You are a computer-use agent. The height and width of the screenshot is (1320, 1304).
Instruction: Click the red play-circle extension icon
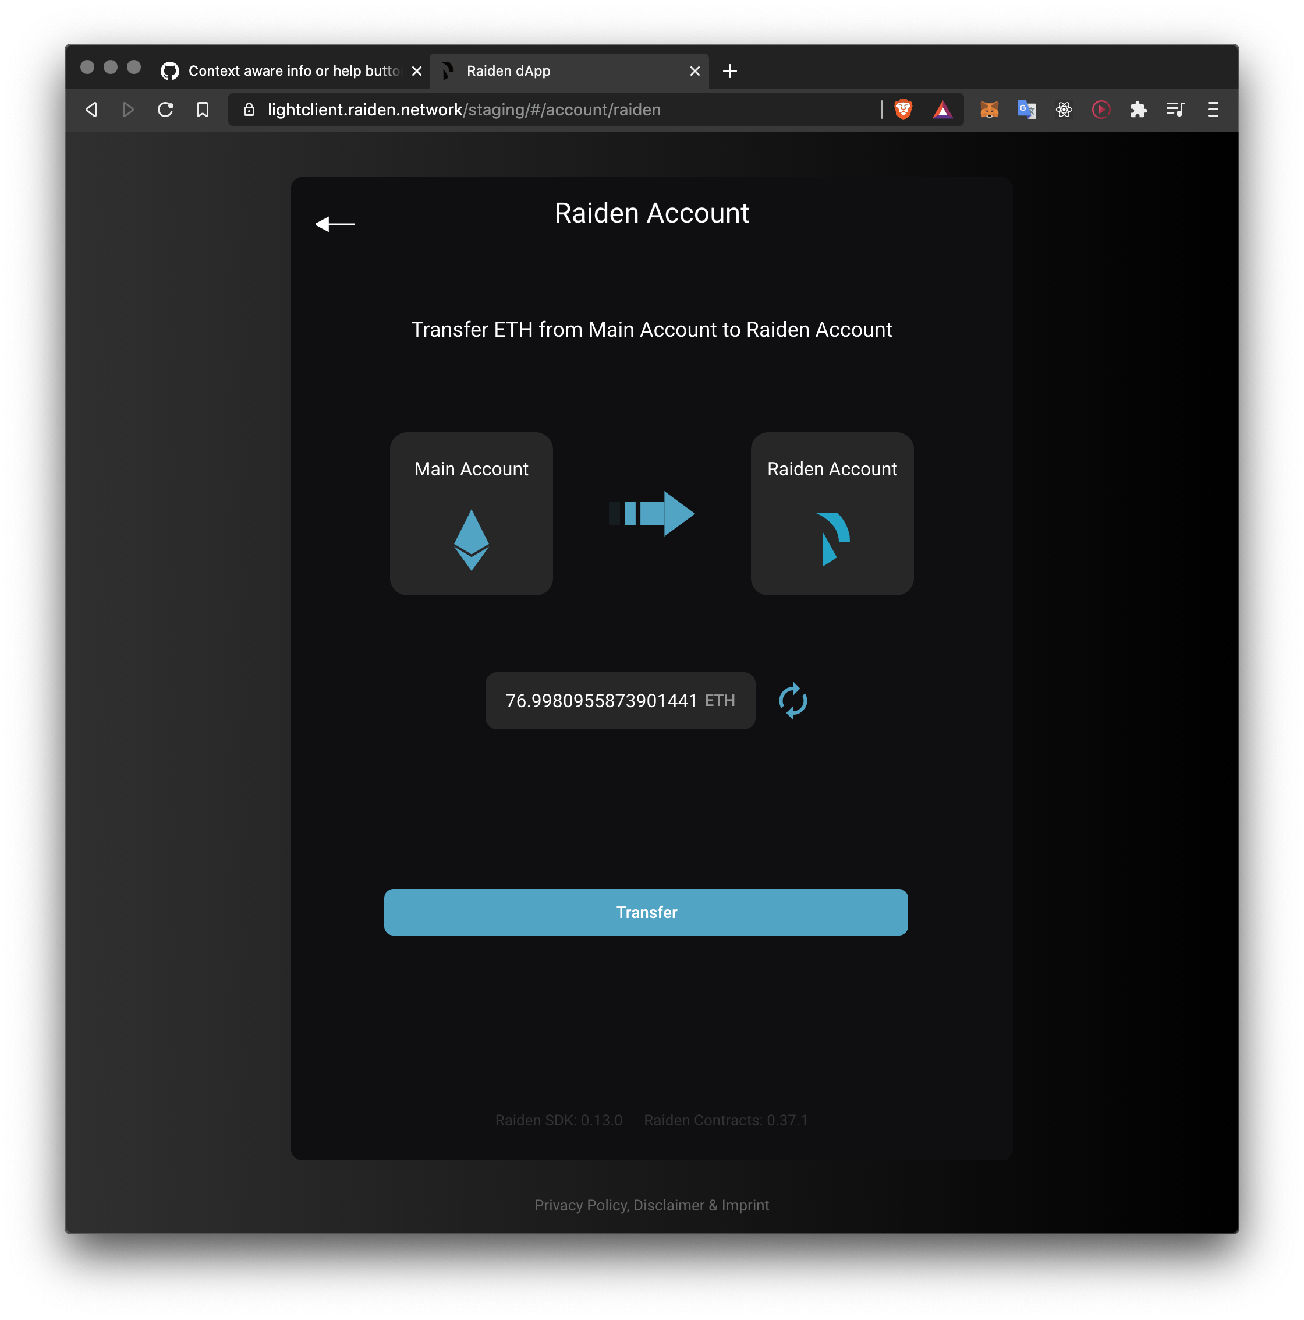point(1101,110)
